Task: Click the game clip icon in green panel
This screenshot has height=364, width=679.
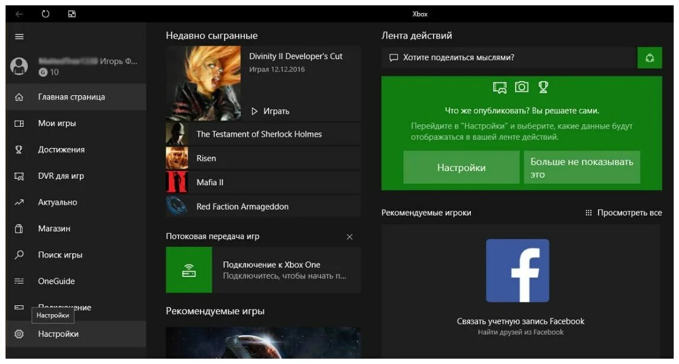Action: (x=500, y=88)
